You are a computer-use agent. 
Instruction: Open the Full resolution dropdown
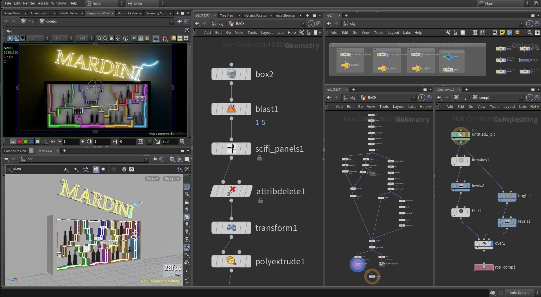(x=63, y=38)
